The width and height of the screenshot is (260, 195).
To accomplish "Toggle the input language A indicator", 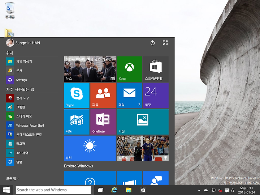I will point(233,190).
